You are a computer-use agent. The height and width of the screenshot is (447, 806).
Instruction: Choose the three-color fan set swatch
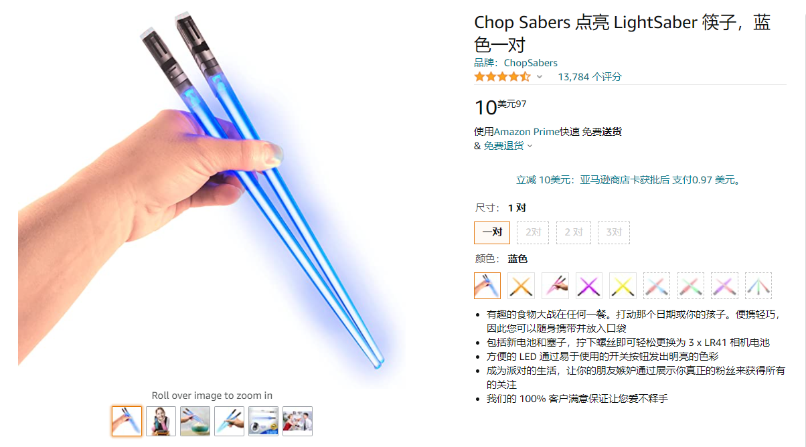click(758, 286)
